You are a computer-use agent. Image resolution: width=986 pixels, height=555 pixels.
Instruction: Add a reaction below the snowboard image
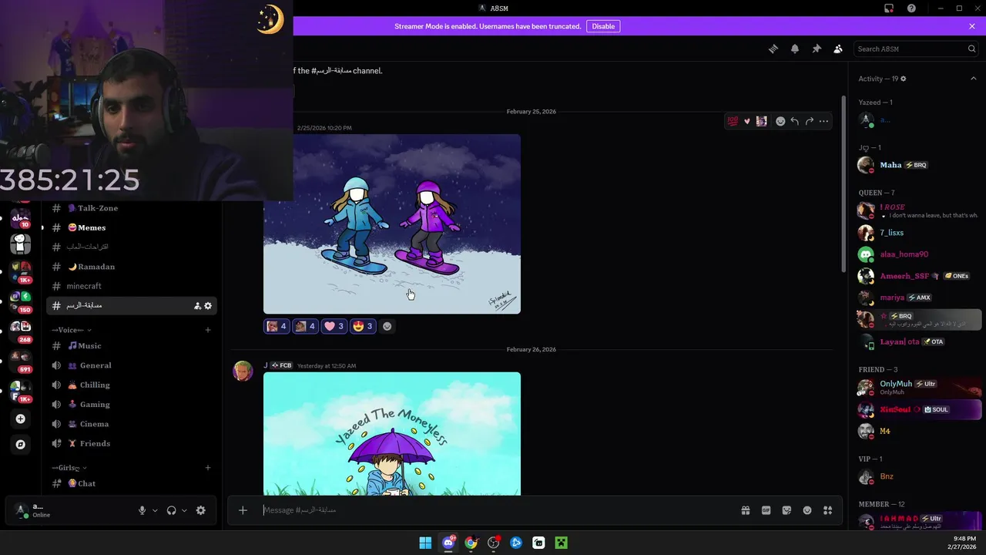[387, 326]
